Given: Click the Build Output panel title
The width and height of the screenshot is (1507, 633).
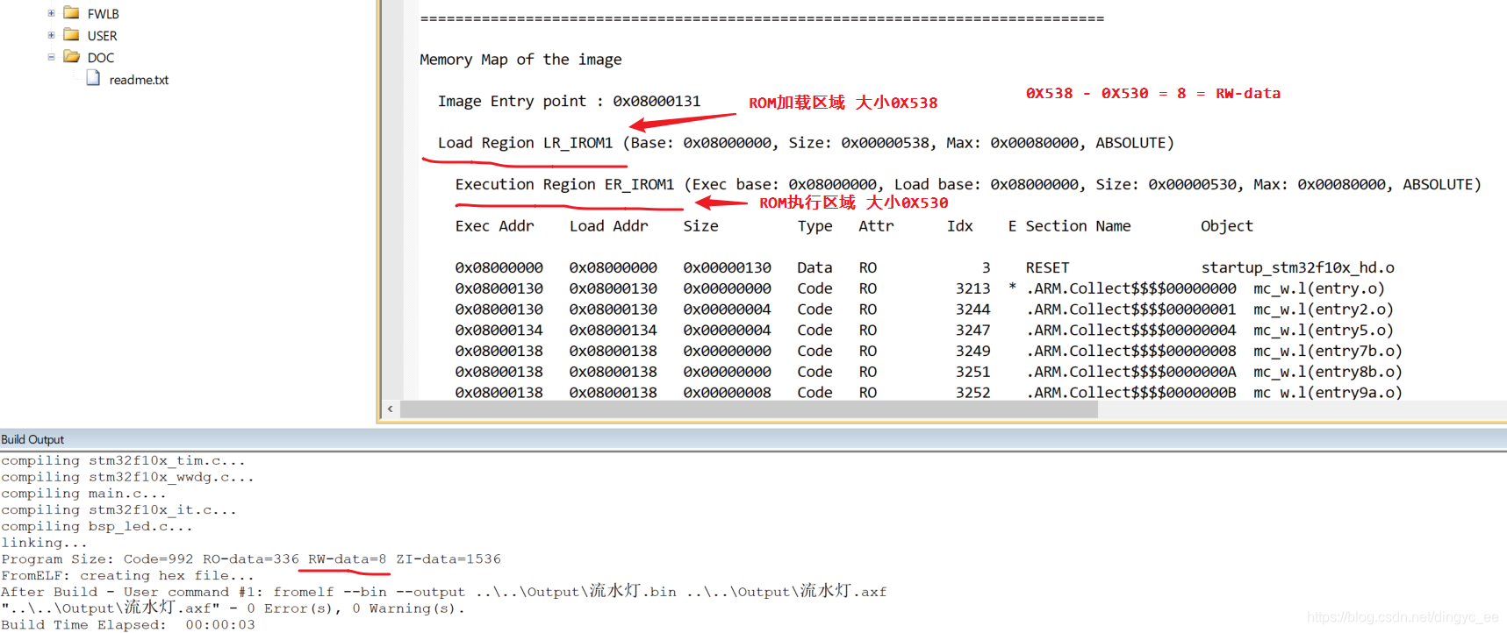Looking at the screenshot, I should [x=32, y=439].
